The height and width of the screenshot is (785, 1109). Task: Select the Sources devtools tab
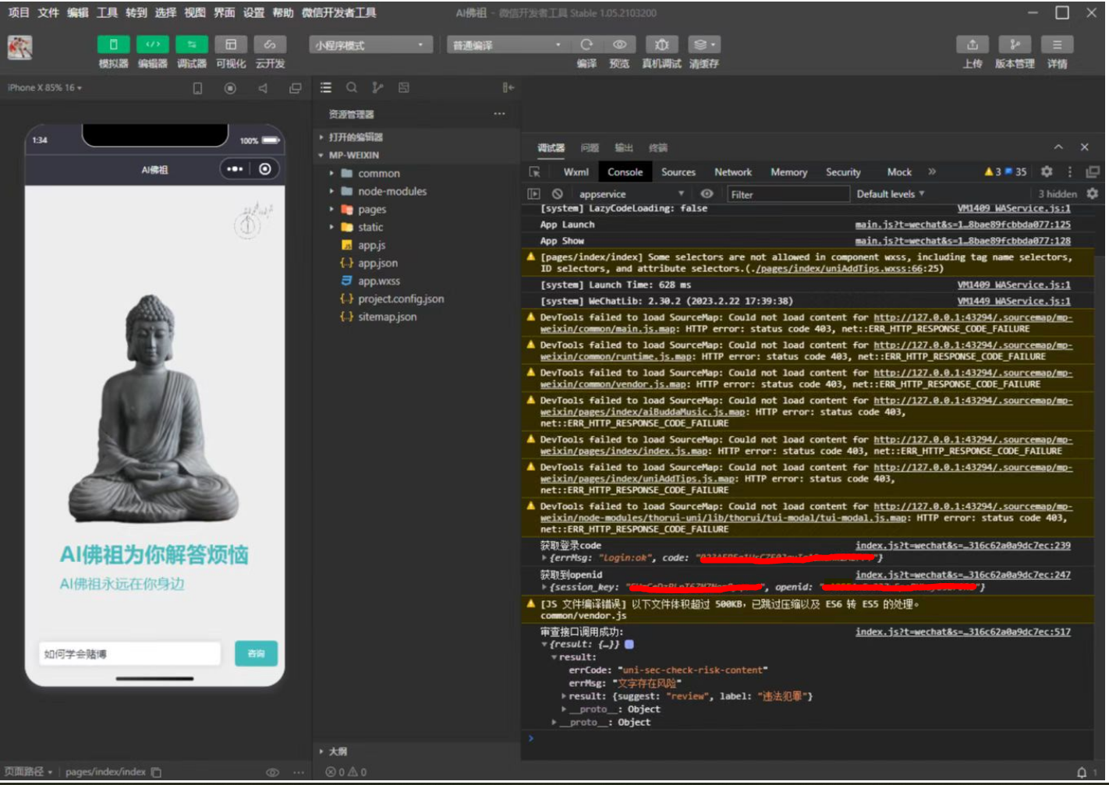coord(679,172)
